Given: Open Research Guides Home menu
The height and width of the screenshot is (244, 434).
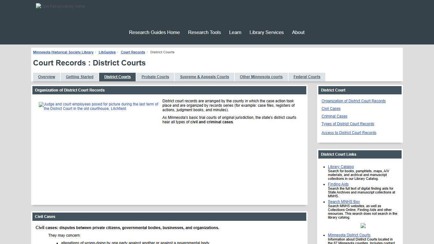Looking at the screenshot, I should [154, 32].
